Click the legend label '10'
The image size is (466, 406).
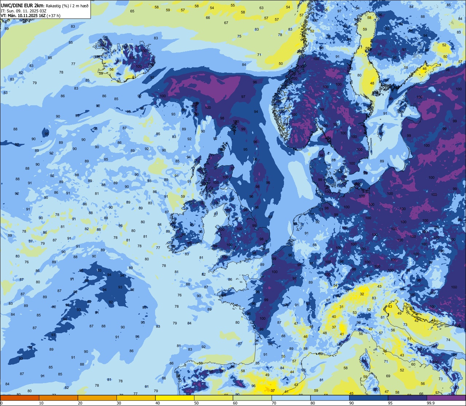pyautogui.click(x=41, y=403)
